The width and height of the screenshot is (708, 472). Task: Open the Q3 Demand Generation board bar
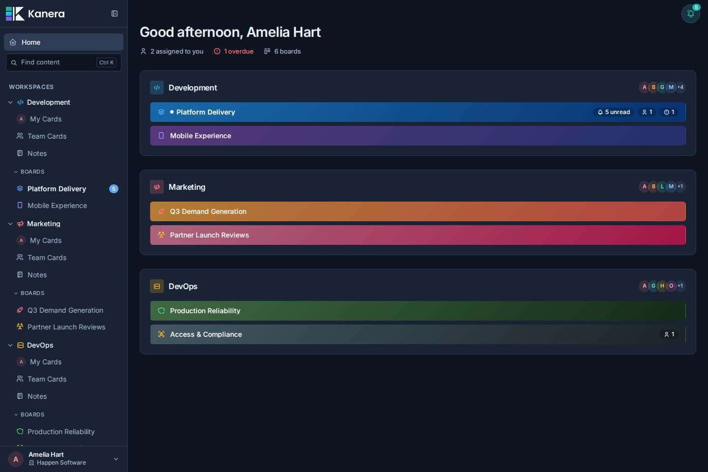(x=418, y=211)
